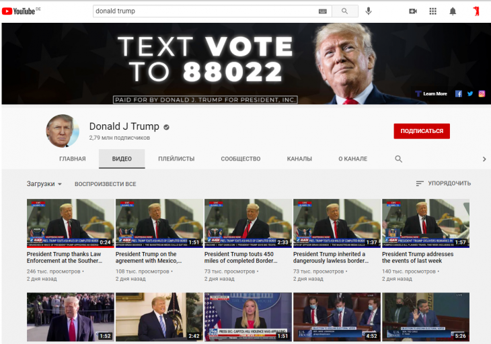
Task: Open the Twitter link on the banner
Action: point(470,93)
